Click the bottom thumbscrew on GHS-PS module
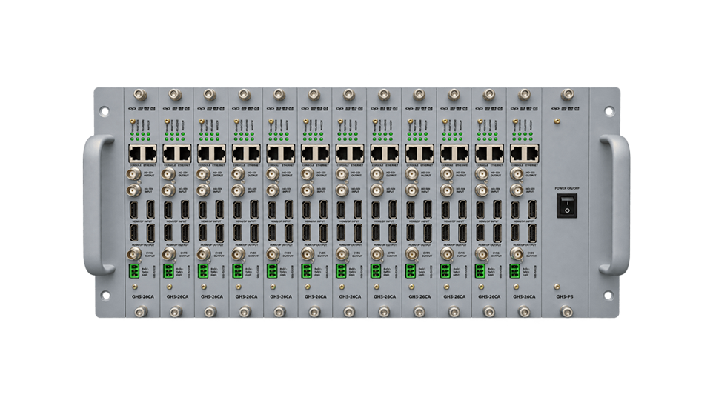The height and width of the screenshot is (400, 713). pyautogui.click(x=566, y=311)
